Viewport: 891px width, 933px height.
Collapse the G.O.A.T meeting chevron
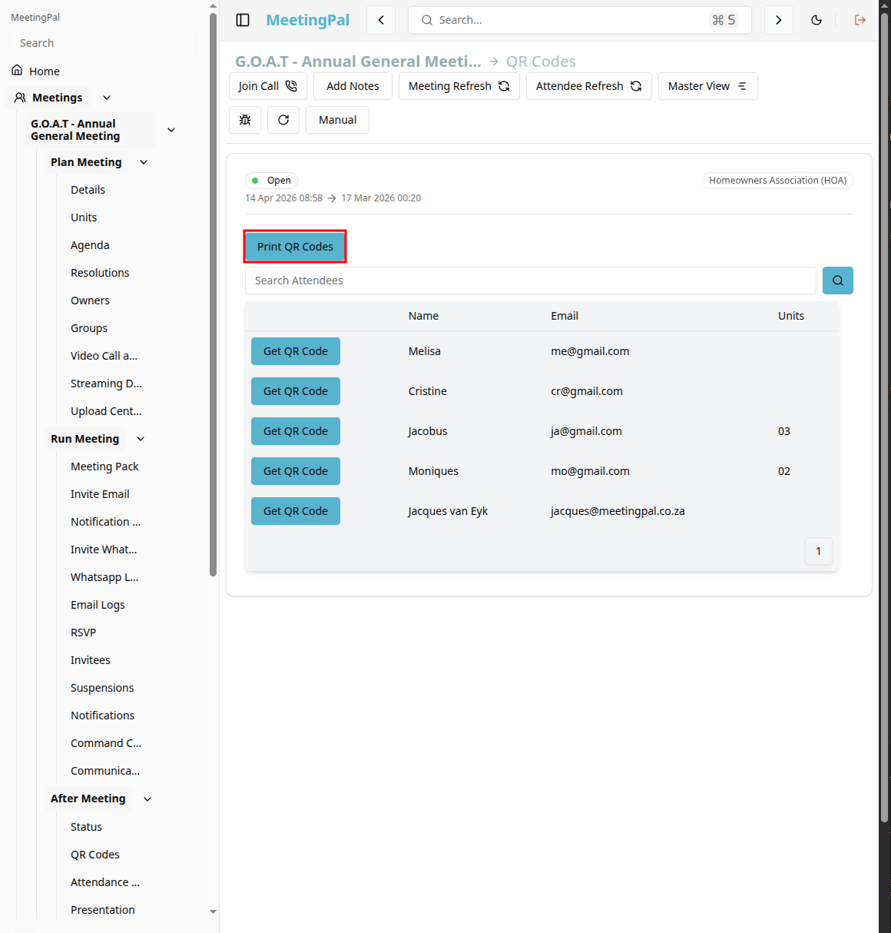coord(171,130)
